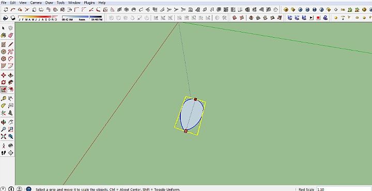Activate the Axes tool

point(3,113)
